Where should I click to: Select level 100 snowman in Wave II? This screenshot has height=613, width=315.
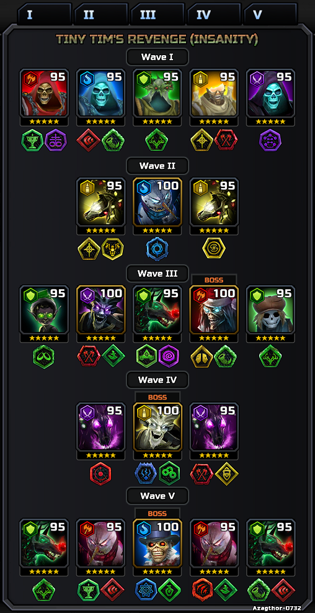click(157, 202)
